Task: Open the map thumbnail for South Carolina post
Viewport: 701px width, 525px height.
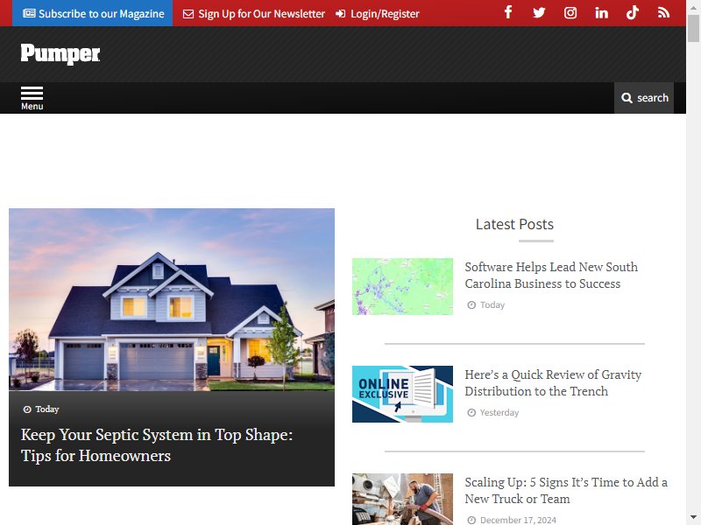Action: (402, 287)
